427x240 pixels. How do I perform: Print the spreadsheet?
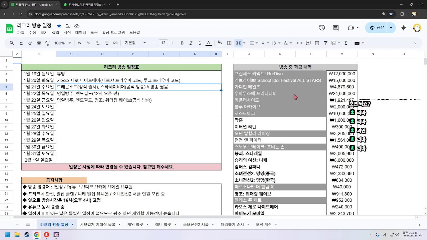tap(39, 43)
